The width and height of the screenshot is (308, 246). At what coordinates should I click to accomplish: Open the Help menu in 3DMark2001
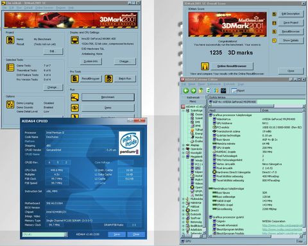(71, 8)
